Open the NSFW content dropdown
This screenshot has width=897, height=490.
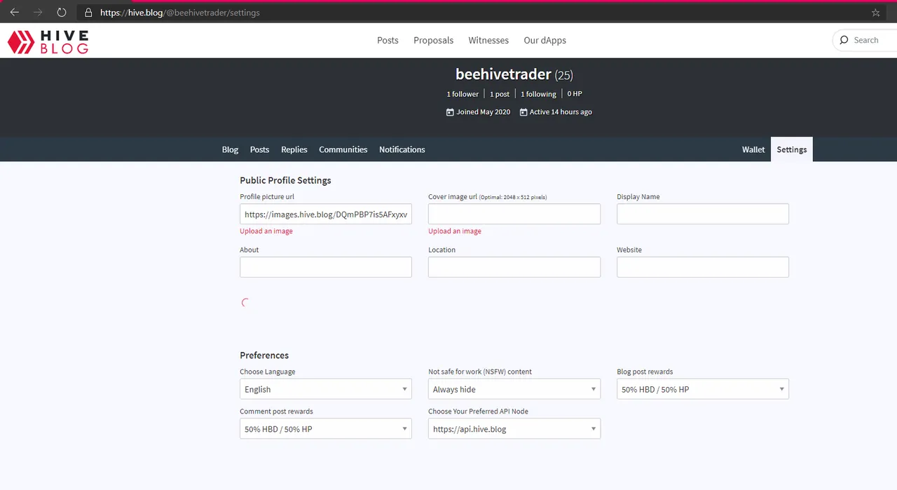tap(514, 389)
